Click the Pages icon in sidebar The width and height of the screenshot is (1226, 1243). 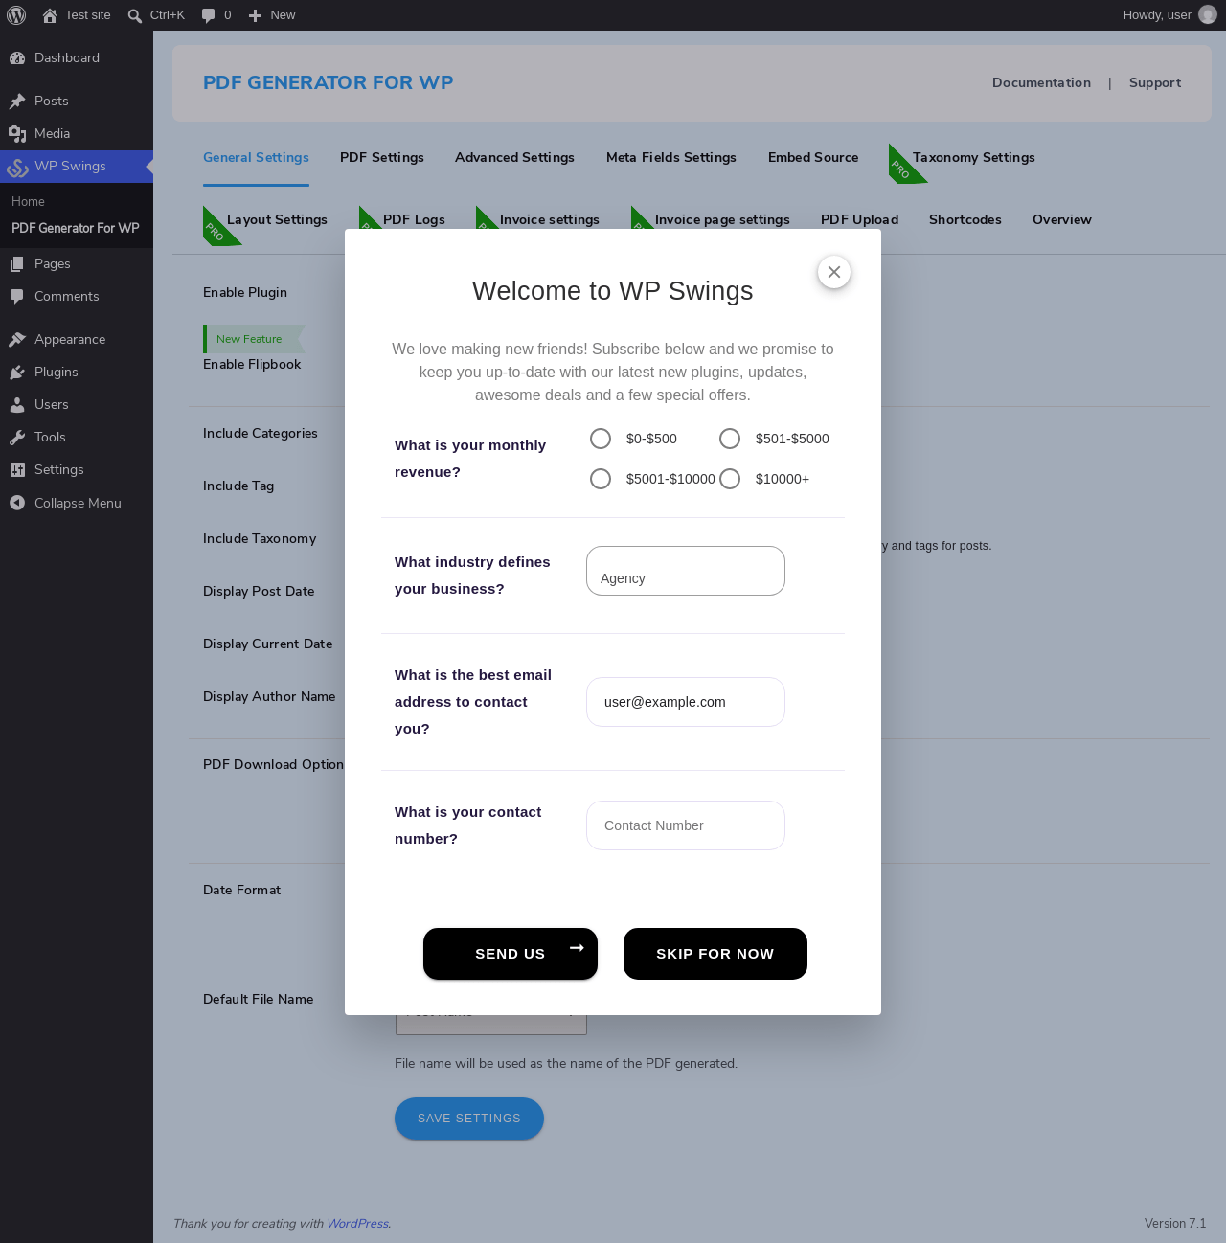click(x=17, y=264)
